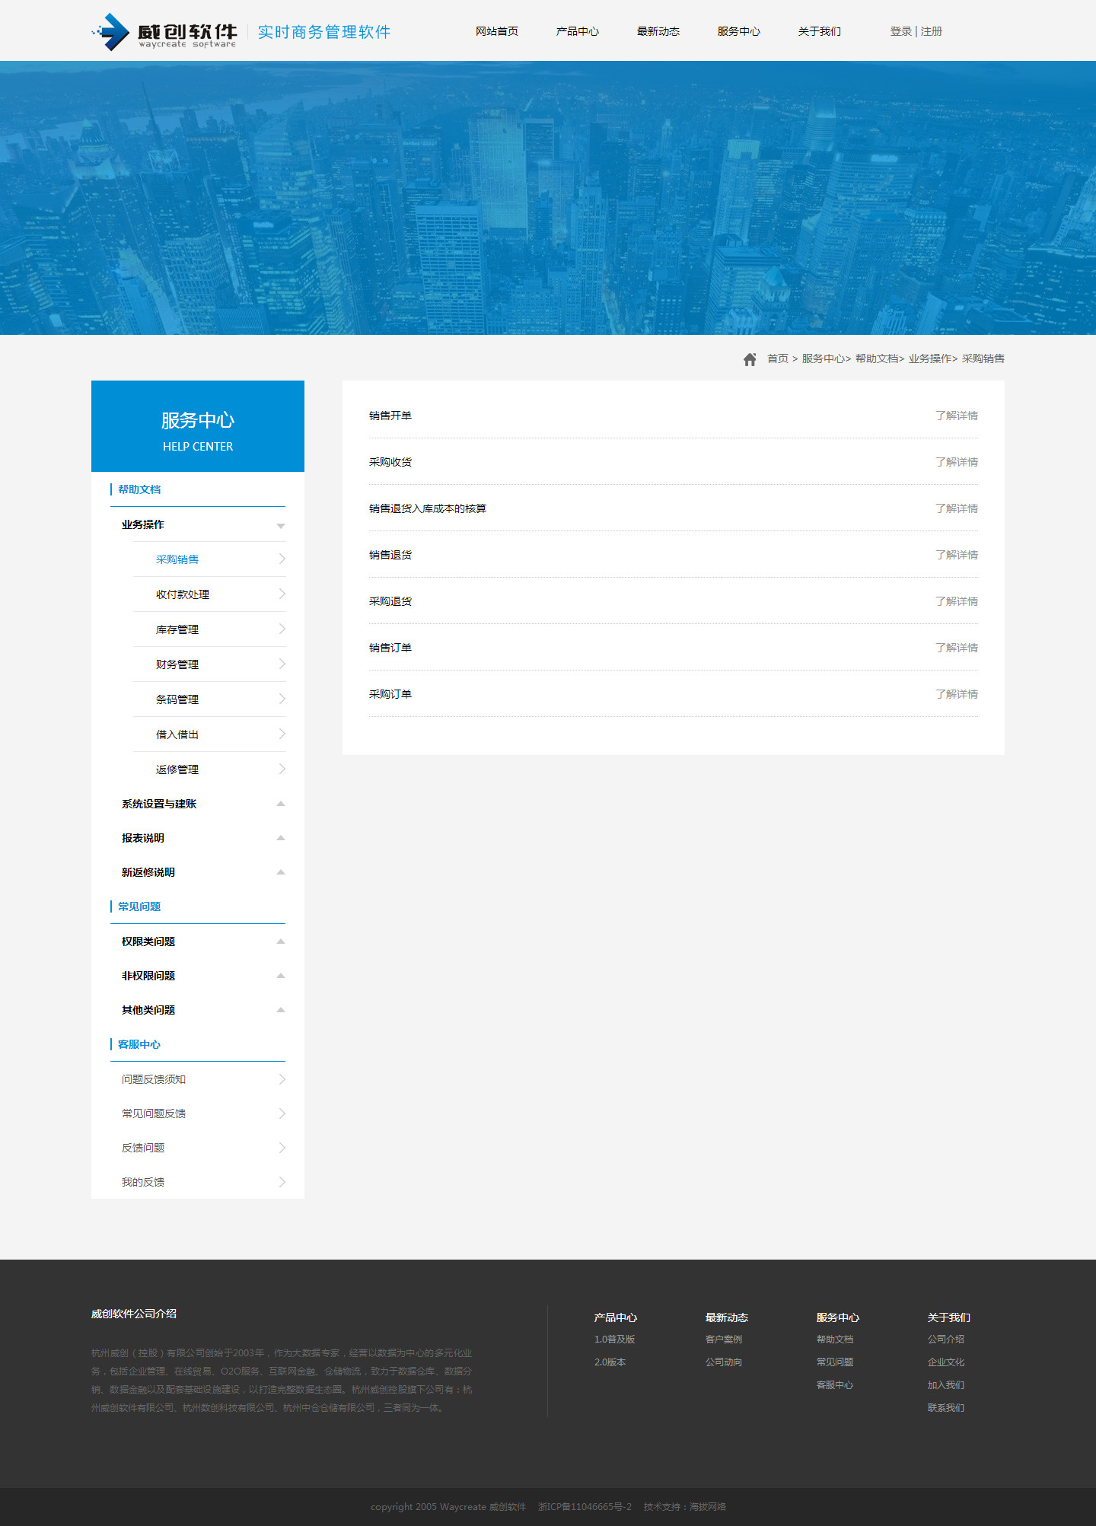Viewport: 1096px width, 1526px height.
Task: Click arrow icon beside 反馈问题
Action: tap(282, 1148)
